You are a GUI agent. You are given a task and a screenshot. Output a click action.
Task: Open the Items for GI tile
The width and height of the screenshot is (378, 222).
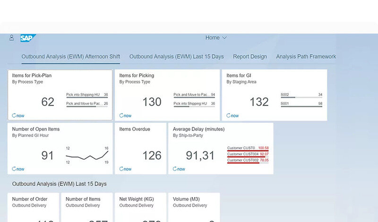[x=274, y=95]
